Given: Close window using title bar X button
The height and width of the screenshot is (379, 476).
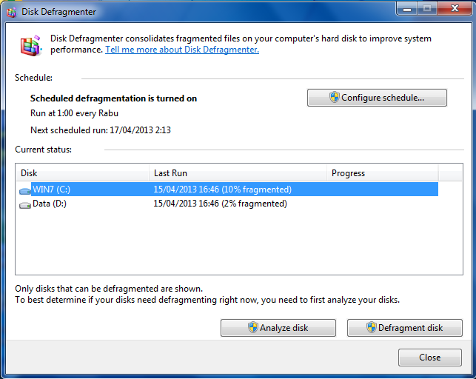Looking at the screenshot, I should [x=452, y=10].
